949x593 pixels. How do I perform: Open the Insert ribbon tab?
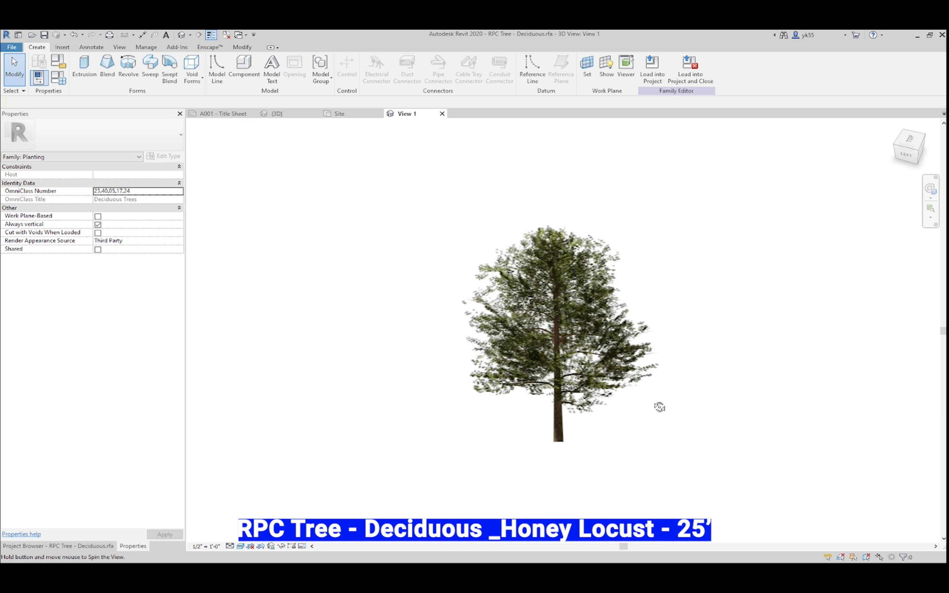coord(62,47)
